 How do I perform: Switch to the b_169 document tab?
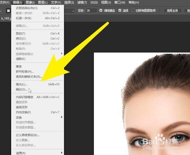(x=6, y=19)
